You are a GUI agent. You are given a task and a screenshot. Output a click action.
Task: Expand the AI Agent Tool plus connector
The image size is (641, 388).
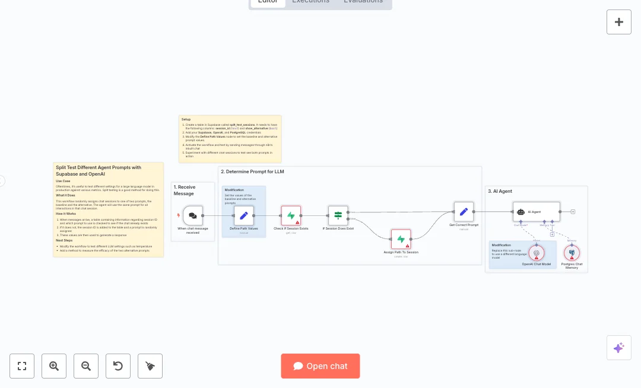[552, 234]
